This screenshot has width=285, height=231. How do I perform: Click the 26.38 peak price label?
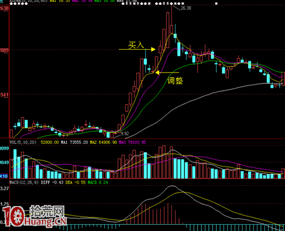coord(186,8)
